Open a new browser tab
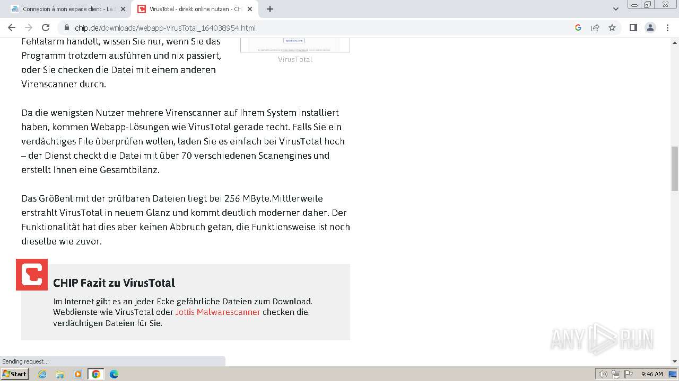 [270, 9]
